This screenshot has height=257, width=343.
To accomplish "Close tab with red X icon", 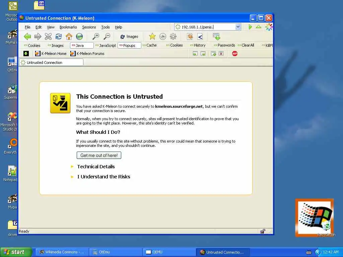I will (221, 54).
